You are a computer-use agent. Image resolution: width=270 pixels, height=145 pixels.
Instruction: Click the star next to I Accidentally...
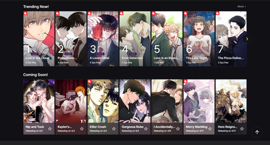[178, 129]
